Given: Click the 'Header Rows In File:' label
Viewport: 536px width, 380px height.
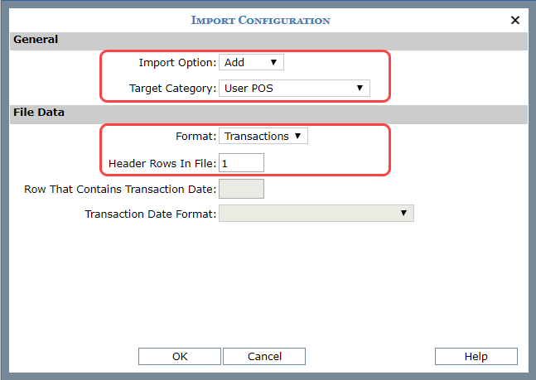Looking at the screenshot, I should click(162, 163).
